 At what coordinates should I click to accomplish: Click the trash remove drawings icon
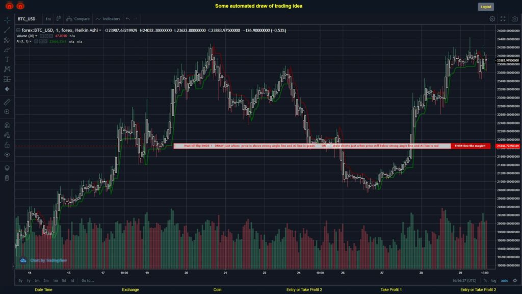click(x=7, y=178)
